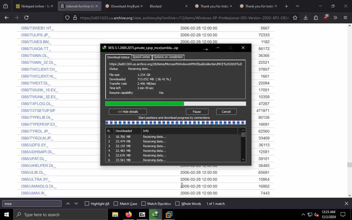Screen dimensions: 352x220
Task: Open Firefox View icon
Action: [5, 6]
